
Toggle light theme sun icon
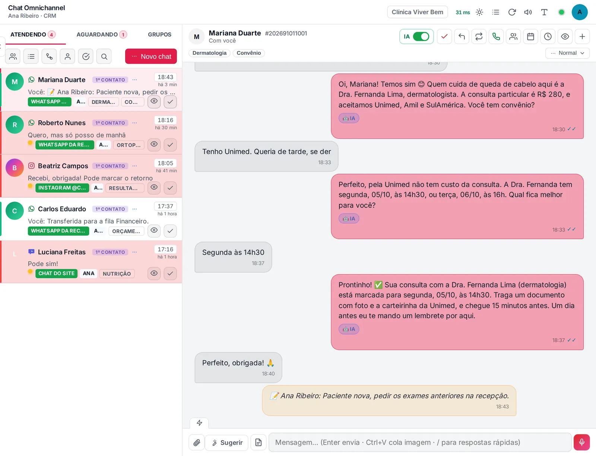(x=479, y=12)
